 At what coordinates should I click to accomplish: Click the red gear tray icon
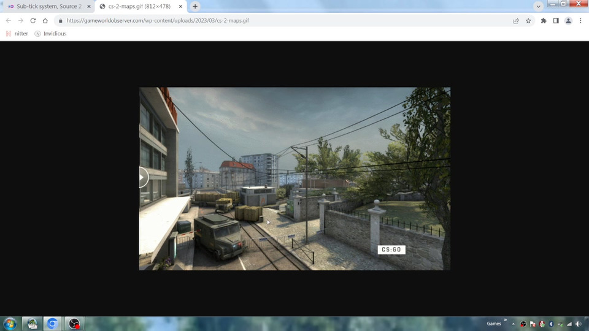542,324
